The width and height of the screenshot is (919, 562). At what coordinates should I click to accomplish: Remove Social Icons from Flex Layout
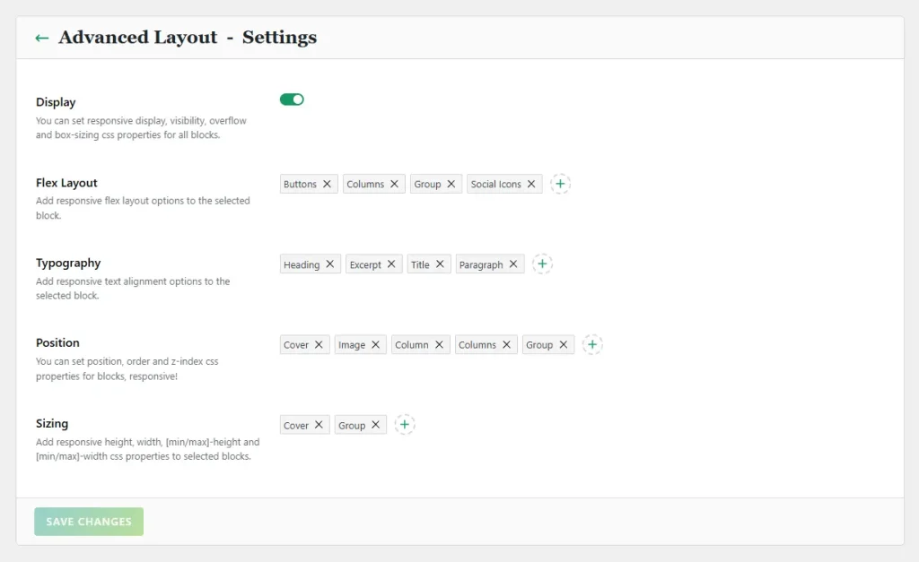[531, 184]
